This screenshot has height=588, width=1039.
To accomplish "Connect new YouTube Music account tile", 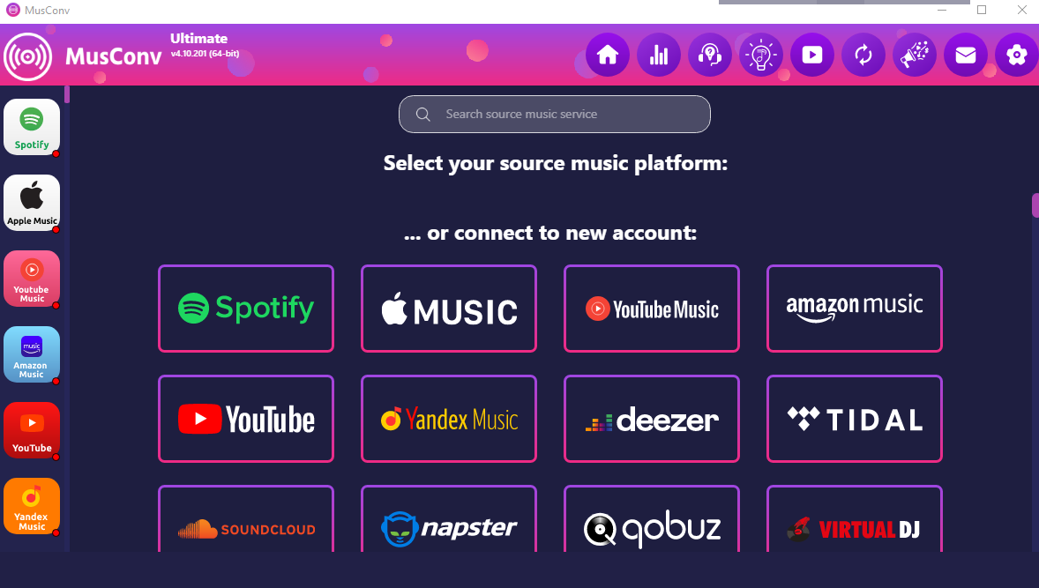I will click(652, 309).
